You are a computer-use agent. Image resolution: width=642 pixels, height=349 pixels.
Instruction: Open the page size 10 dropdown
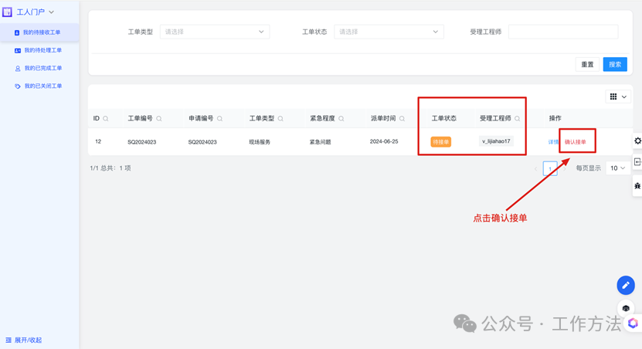tap(618, 168)
